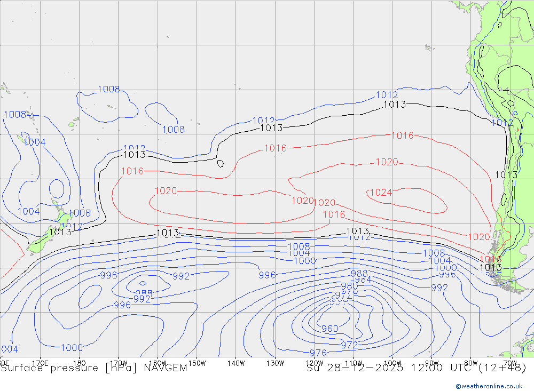Click the 150W longitude axis label
This screenshot has height=391, width=534.
pos(197,363)
